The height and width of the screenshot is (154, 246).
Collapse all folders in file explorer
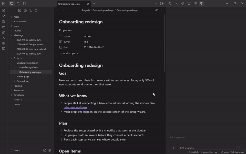tap(42, 10)
